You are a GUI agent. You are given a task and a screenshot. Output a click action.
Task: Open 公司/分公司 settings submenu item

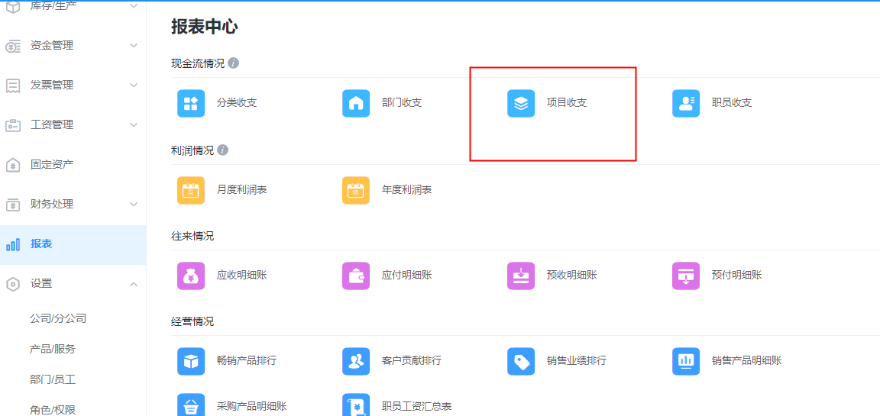pos(58,318)
